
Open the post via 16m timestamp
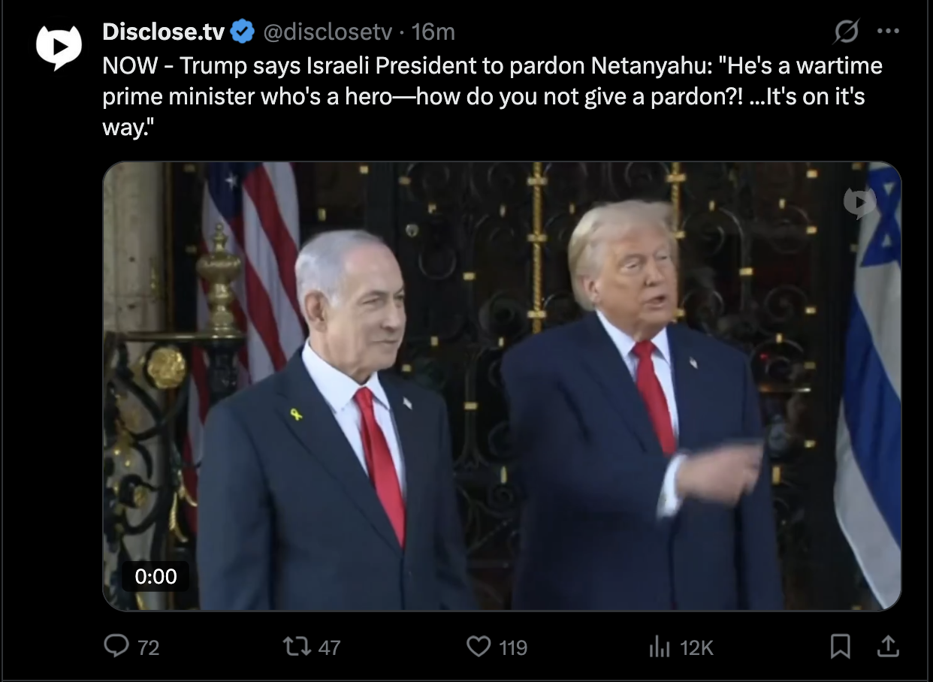click(x=433, y=32)
